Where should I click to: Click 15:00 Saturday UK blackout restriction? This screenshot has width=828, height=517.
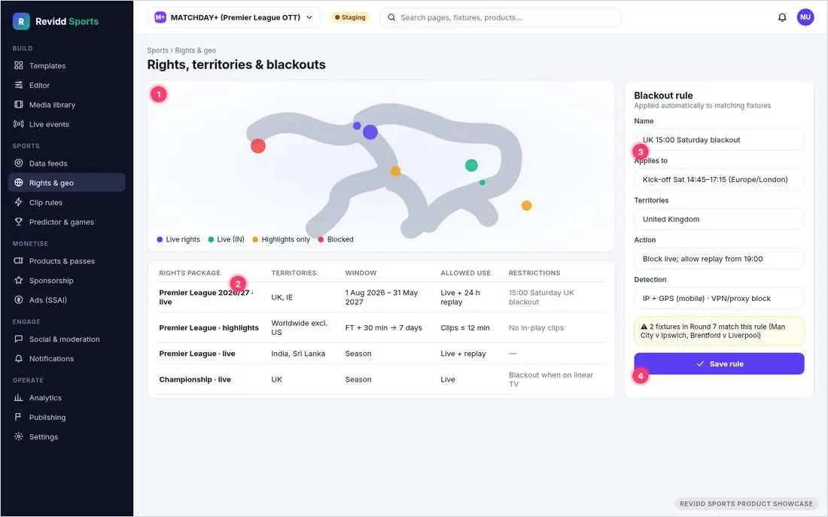pyautogui.click(x=541, y=297)
